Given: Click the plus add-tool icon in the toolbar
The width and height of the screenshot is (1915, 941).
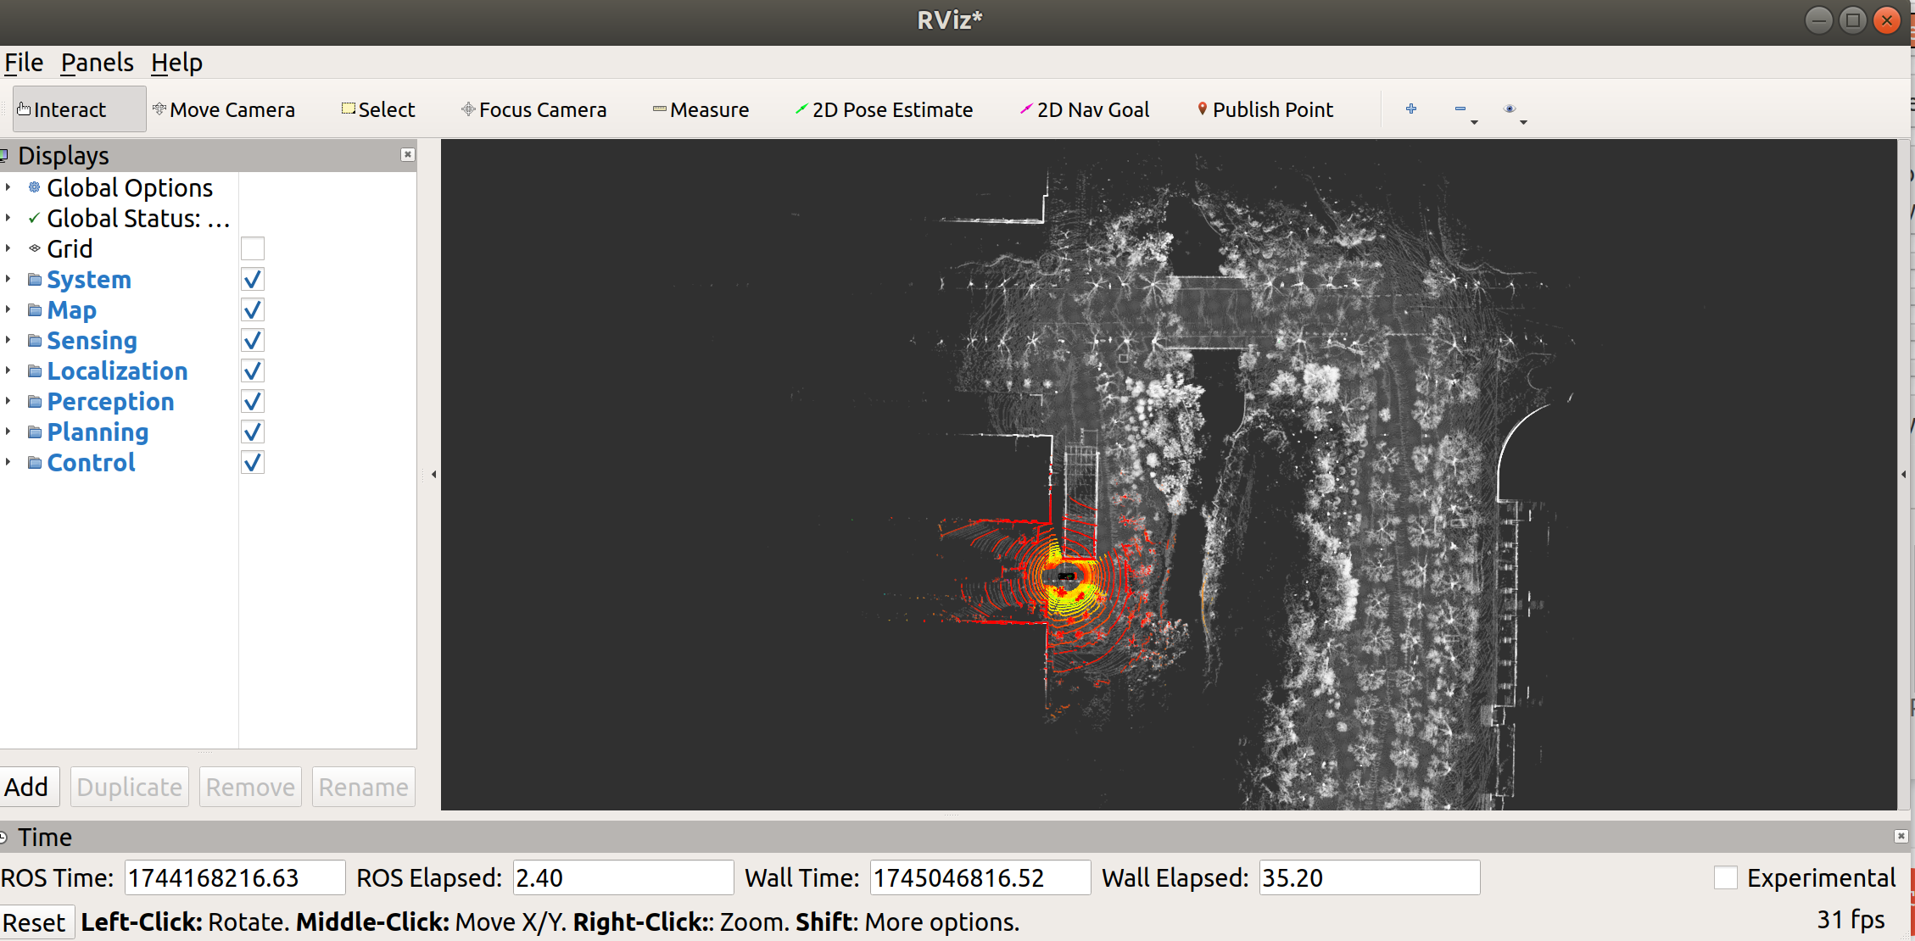Looking at the screenshot, I should click(x=1411, y=109).
